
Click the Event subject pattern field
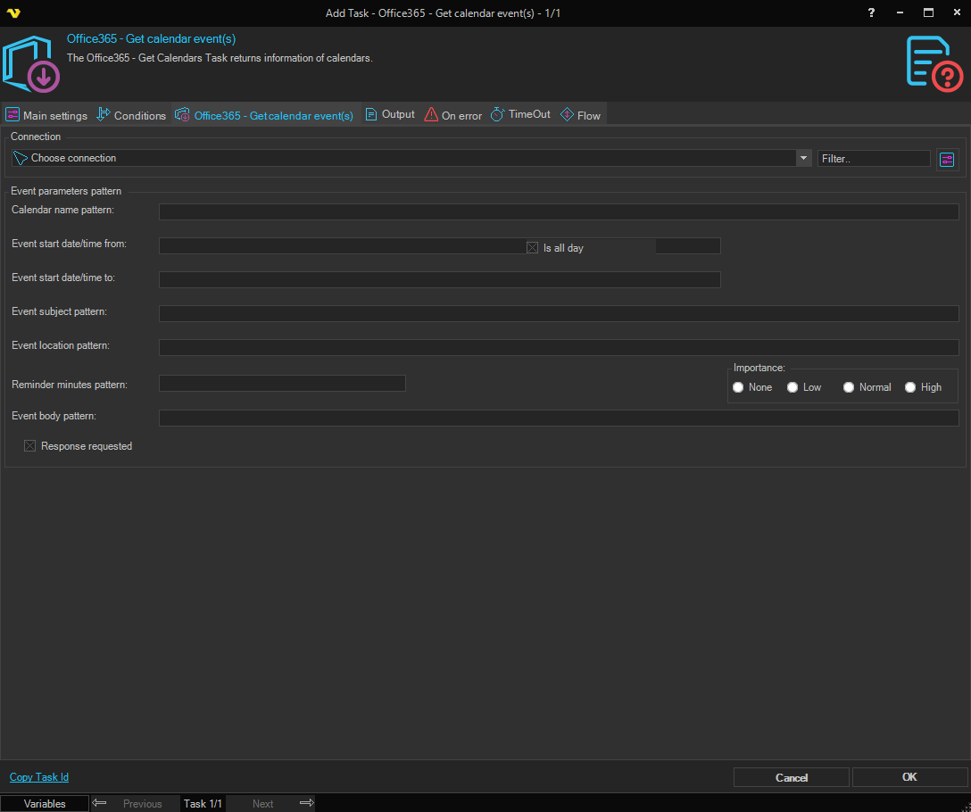coord(559,313)
